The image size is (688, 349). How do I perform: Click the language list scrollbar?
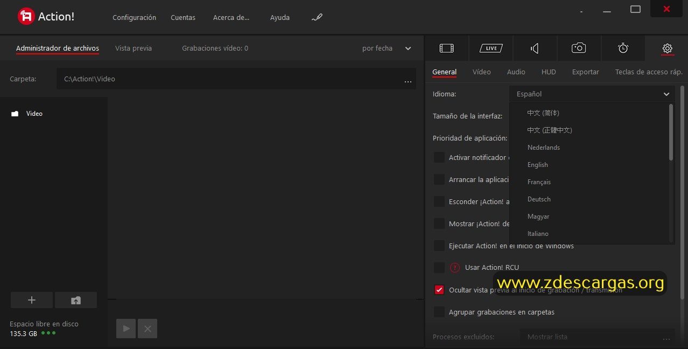[671, 132]
